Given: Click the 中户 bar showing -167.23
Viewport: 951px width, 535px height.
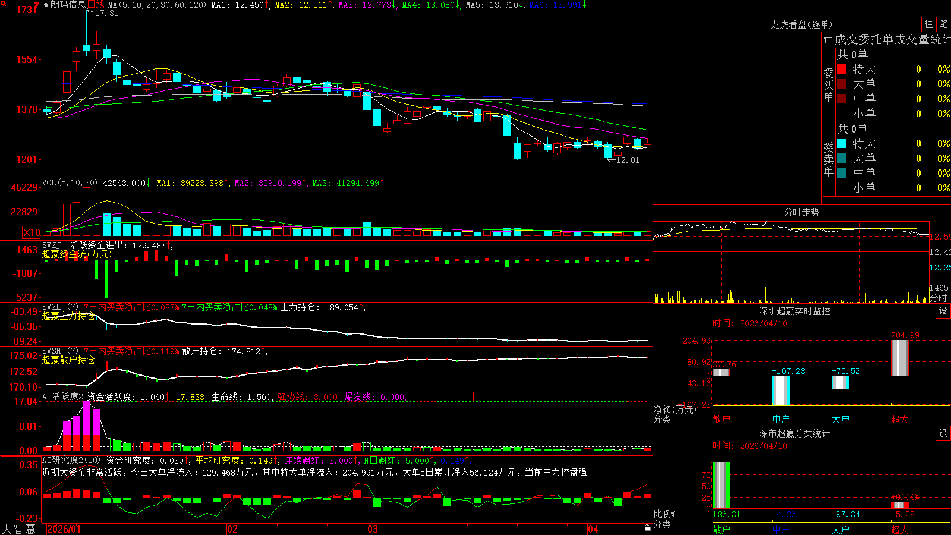Looking at the screenshot, I should tap(781, 391).
